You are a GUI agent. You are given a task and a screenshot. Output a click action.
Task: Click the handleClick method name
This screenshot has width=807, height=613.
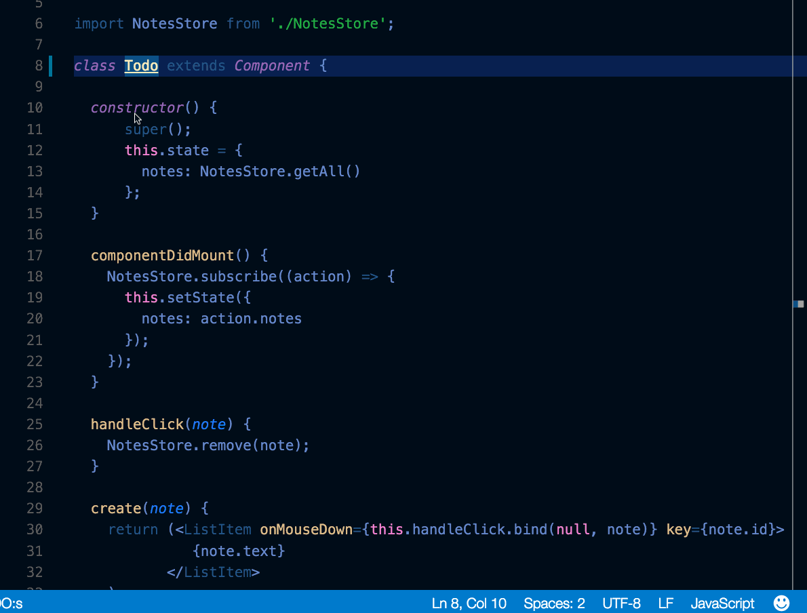137,424
